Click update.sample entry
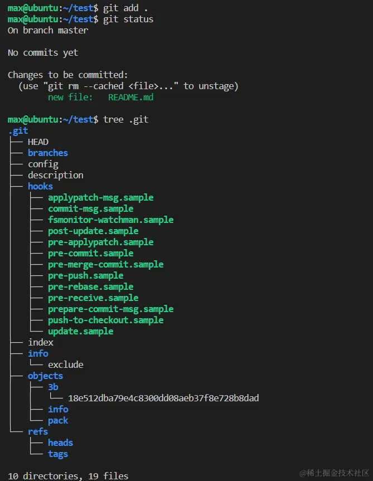This screenshot has height=481, width=373. (x=80, y=331)
